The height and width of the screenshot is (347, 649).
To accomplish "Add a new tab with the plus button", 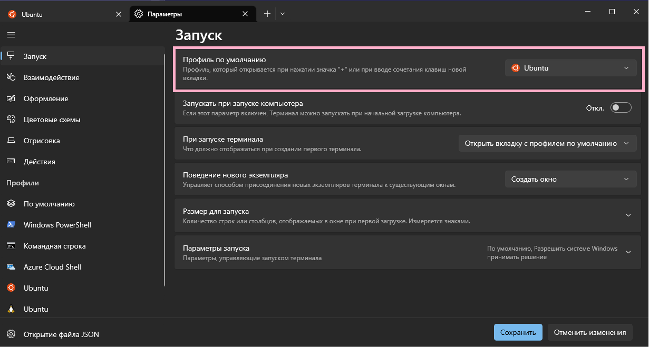I will point(267,14).
